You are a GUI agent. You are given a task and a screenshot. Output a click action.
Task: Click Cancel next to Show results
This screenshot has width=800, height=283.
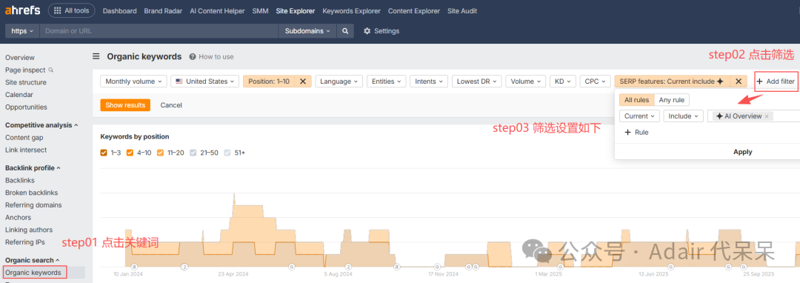tap(171, 105)
